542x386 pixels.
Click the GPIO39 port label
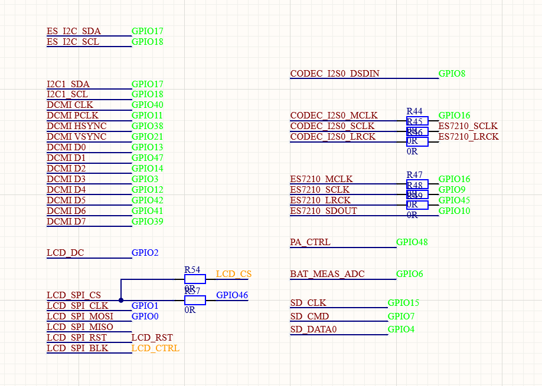147,222
